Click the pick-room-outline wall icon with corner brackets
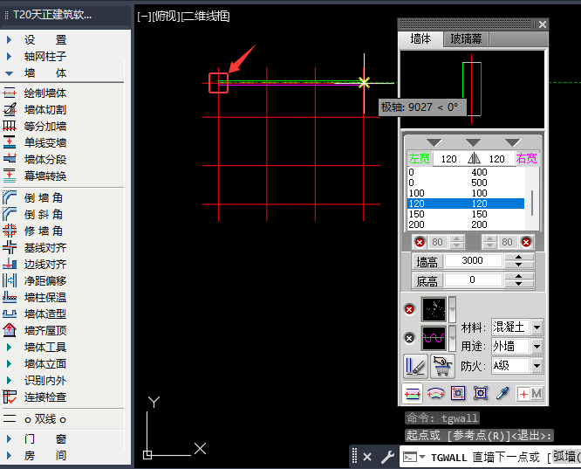This screenshot has height=469, width=581. (481, 393)
